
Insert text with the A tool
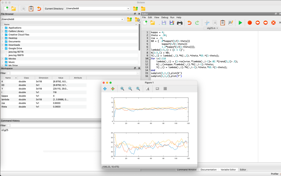pos(148,89)
